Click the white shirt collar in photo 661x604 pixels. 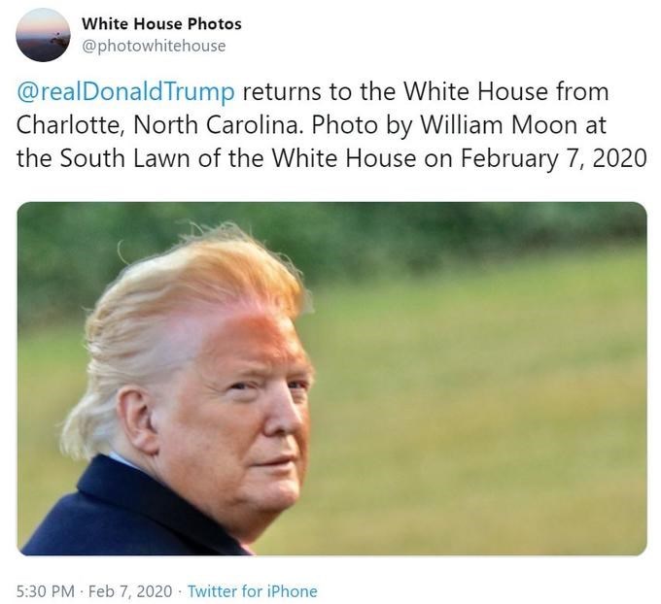click(122, 461)
